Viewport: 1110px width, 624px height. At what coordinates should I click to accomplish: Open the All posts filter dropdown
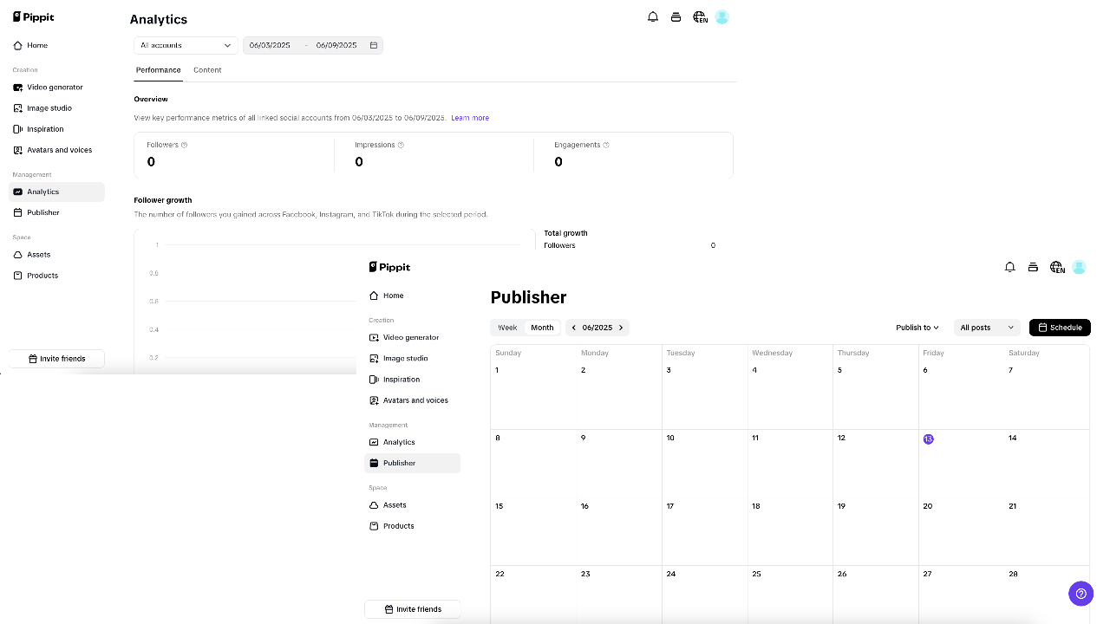tap(986, 327)
